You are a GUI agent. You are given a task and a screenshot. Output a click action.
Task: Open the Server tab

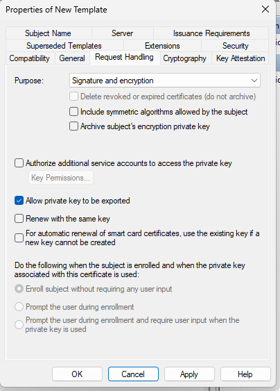[x=122, y=33]
